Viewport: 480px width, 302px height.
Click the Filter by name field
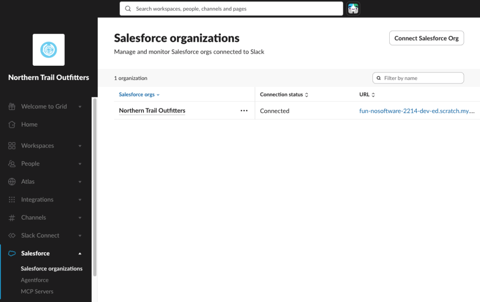click(x=418, y=78)
